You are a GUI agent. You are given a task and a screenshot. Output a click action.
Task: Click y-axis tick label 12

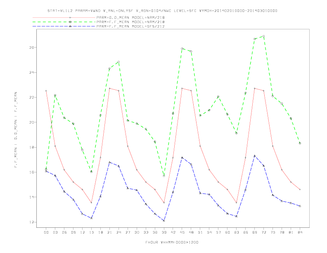[x=31, y=222]
